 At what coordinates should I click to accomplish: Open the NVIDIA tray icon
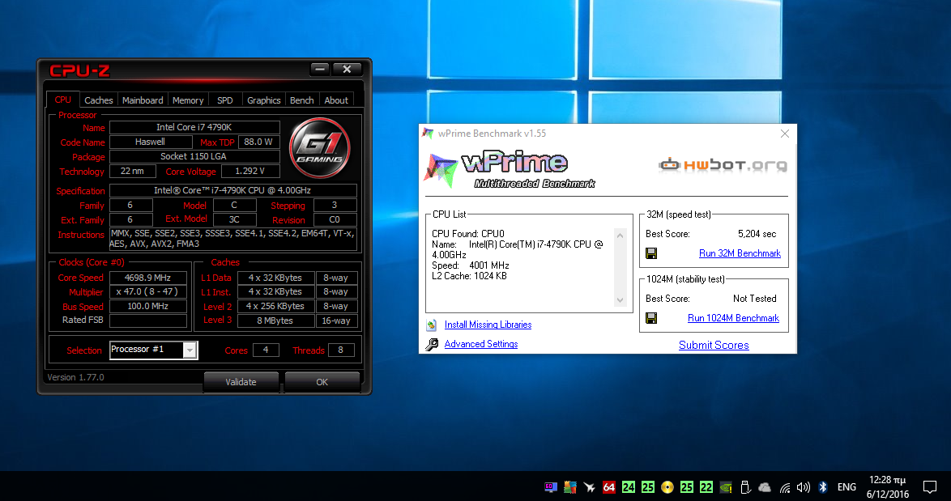click(725, 487)
